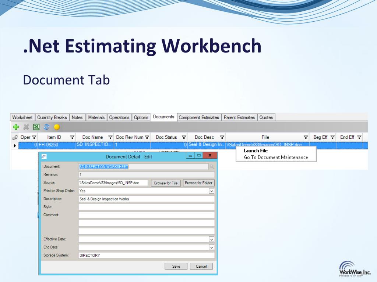This screenshot has width=377, height=282.
Task: Click the Save button
Action: click(x=176, y=266)
